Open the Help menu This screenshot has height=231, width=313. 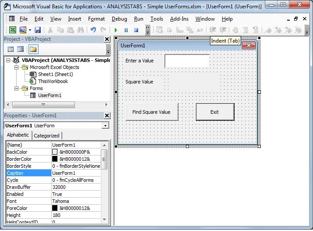point(227,19)
